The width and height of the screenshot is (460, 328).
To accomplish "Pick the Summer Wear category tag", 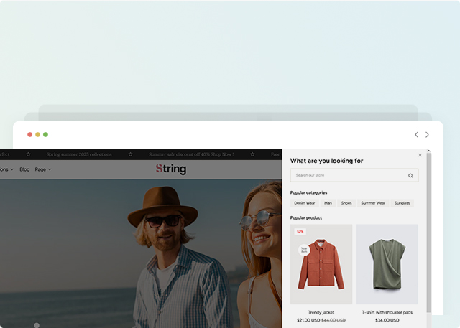I will pos(373,203).
